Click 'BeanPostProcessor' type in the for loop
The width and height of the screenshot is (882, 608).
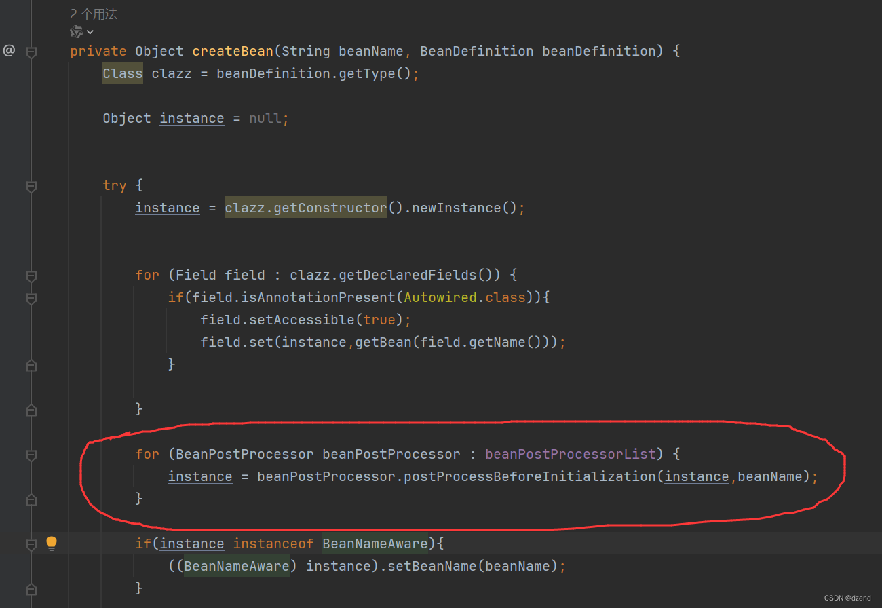245,454
